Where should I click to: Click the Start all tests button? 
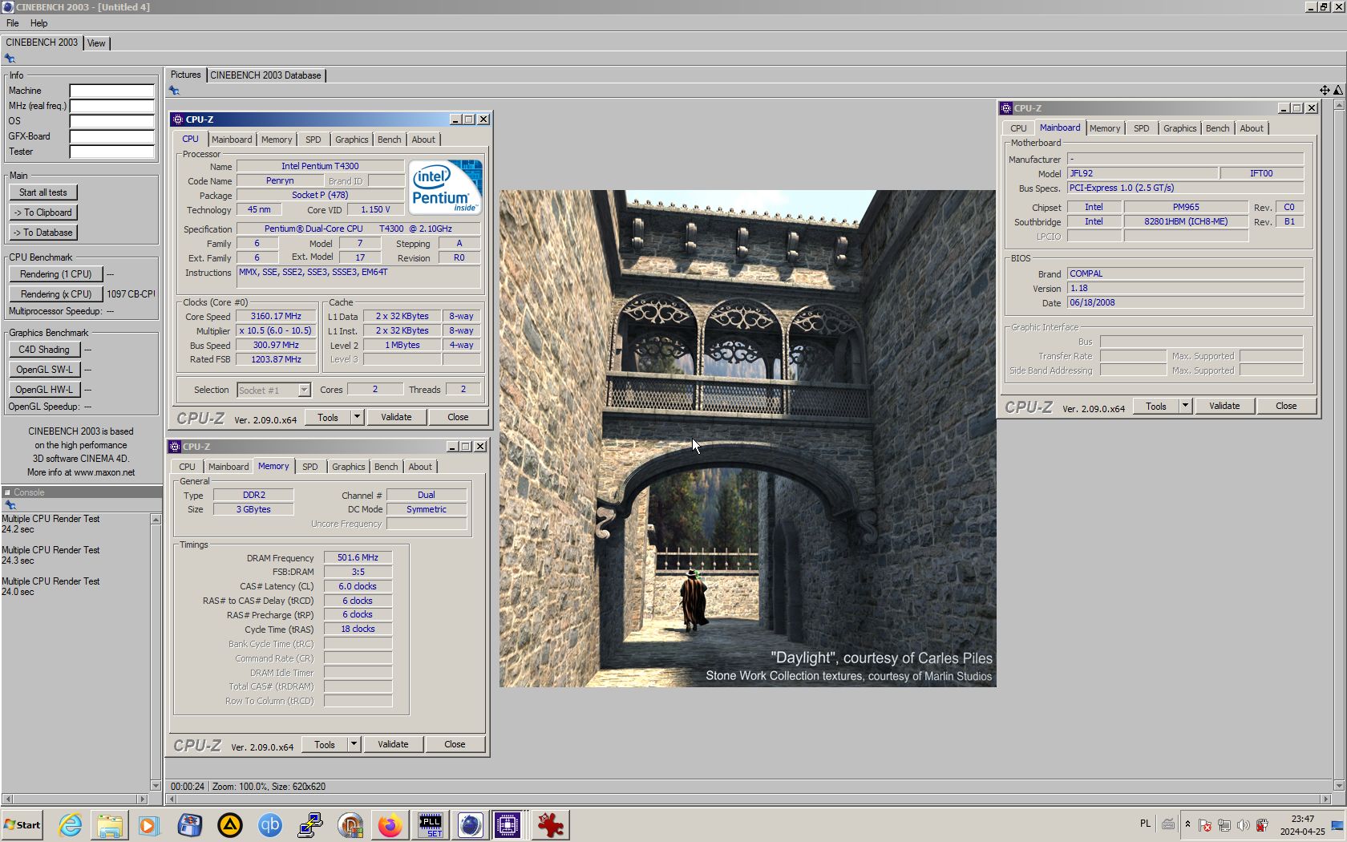[43, 192]
